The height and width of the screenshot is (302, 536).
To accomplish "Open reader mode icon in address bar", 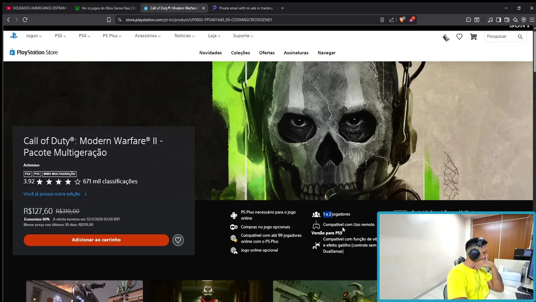I will coord(382,20).
